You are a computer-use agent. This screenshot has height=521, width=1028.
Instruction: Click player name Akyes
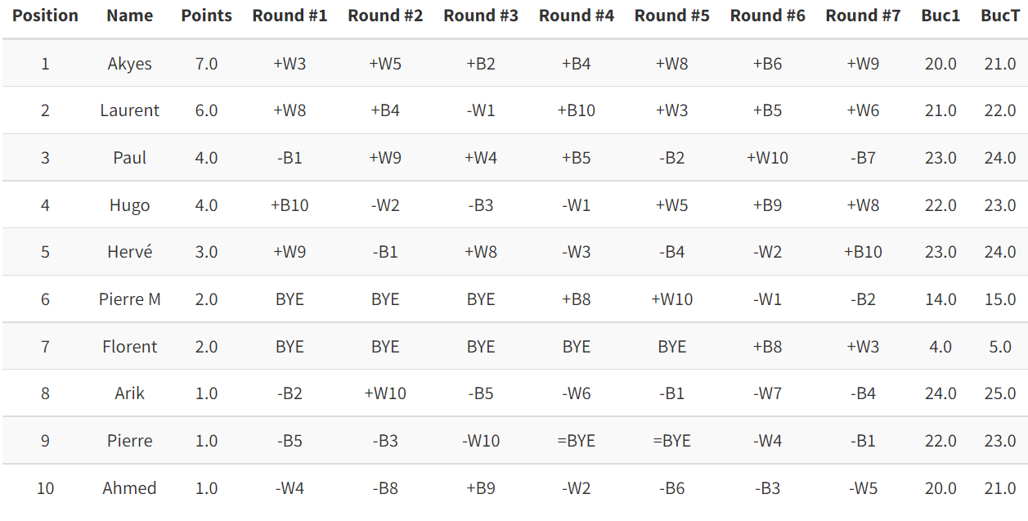click(x=129, y=64)
